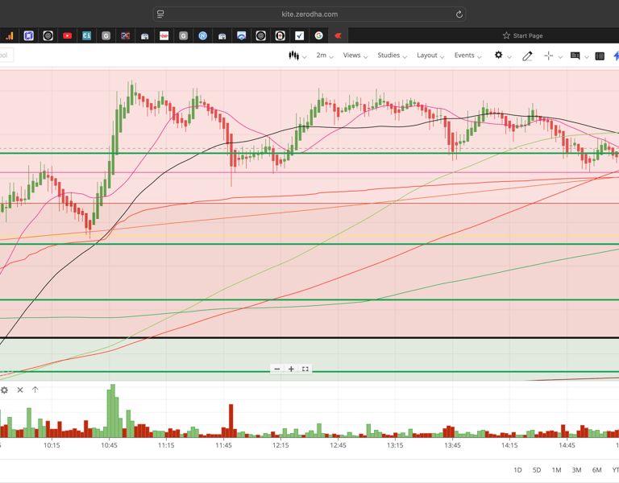Open the Views dropdown menu
The image size is (619, 483).
pyautogui.click(x=355, y=56)
